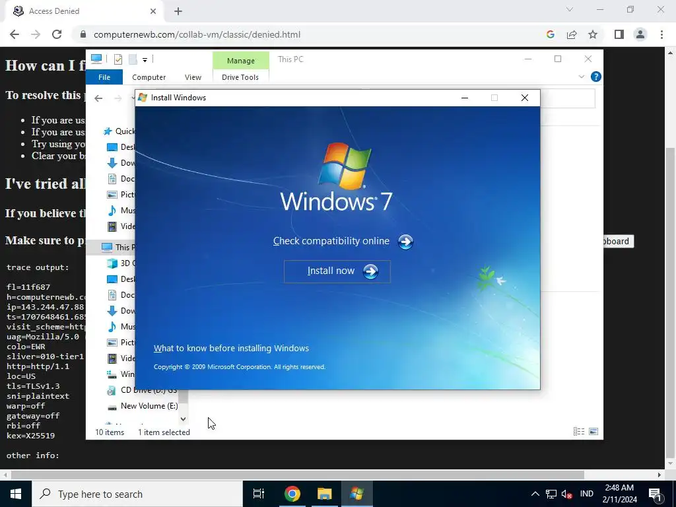Click the Properties quick access icon in Explorer
The height and width of the screenshot is (507, 676).
pos(118,59)
